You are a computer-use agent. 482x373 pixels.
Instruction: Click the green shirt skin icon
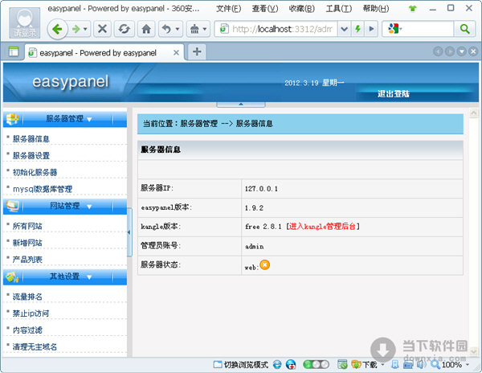[413, 8]
